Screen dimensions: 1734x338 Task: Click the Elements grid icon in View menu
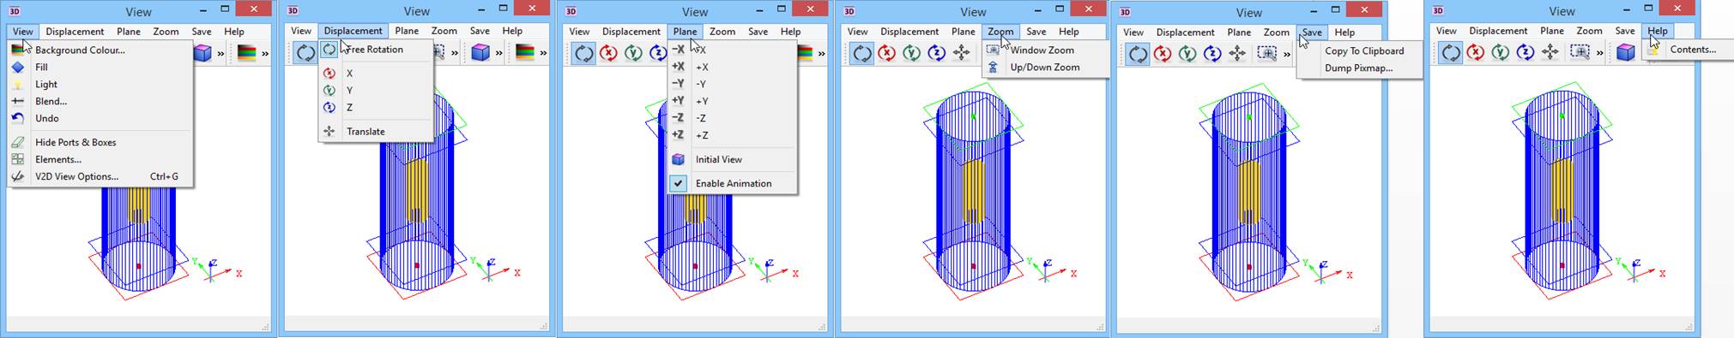click(17, 159)
